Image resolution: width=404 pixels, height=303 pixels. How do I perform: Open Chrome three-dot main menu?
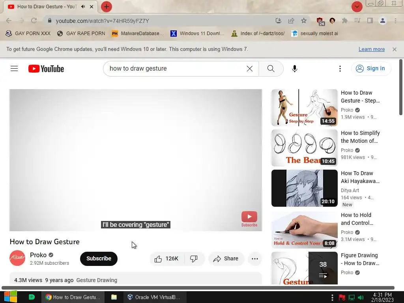coord(395,21)
